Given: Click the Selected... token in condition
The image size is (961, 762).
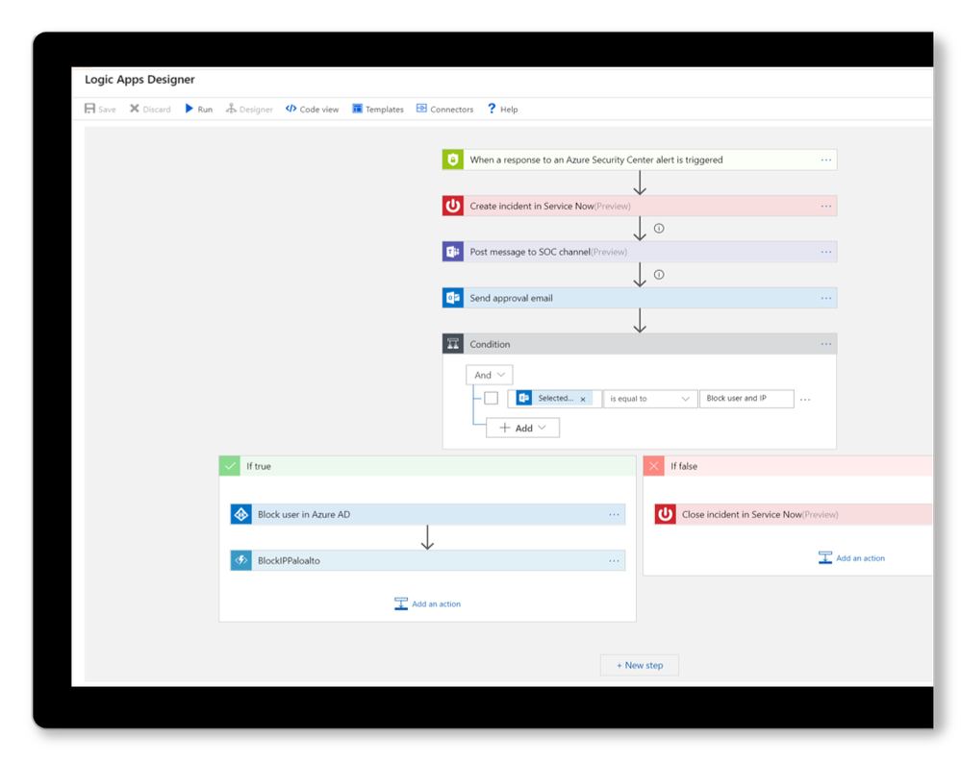Looking at the screenshot, I should point(554,399).
